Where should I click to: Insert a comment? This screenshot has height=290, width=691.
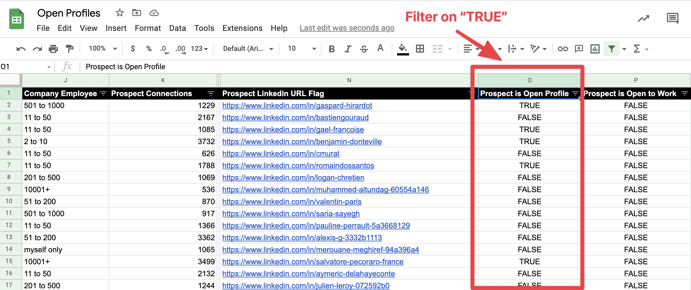tap(579, 49)
